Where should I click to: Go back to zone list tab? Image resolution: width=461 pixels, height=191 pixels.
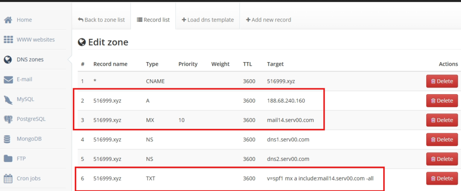click(101, 20)
